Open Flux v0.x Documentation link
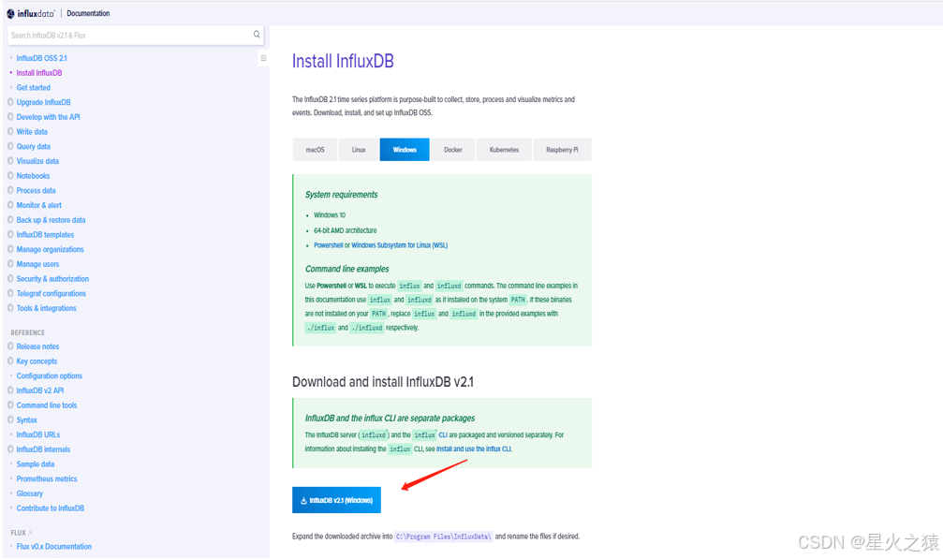 54,547
